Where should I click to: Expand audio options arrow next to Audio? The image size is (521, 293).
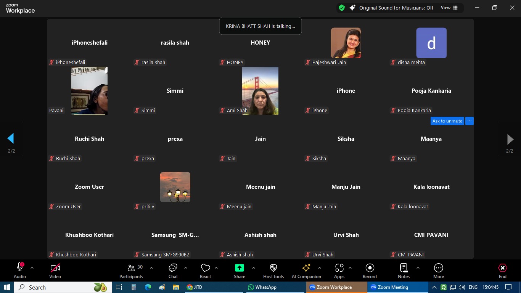click(x=32, y=268)
